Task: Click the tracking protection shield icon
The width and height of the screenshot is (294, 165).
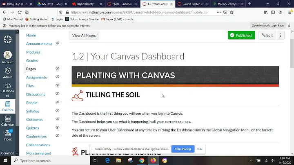Action: click(x=61, y=12)
